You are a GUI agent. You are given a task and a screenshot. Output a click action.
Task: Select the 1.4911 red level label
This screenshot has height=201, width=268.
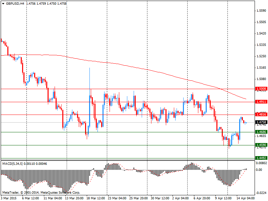[261, 102]
